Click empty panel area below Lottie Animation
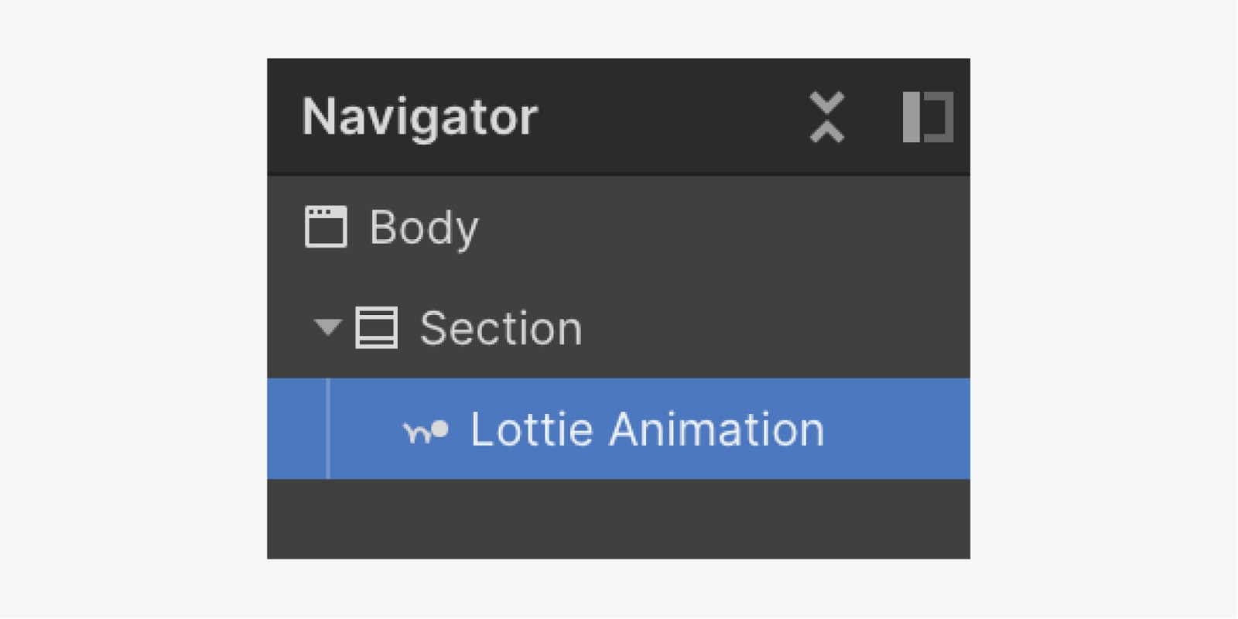Viewport: 1238px width, 619px height. 618,518
